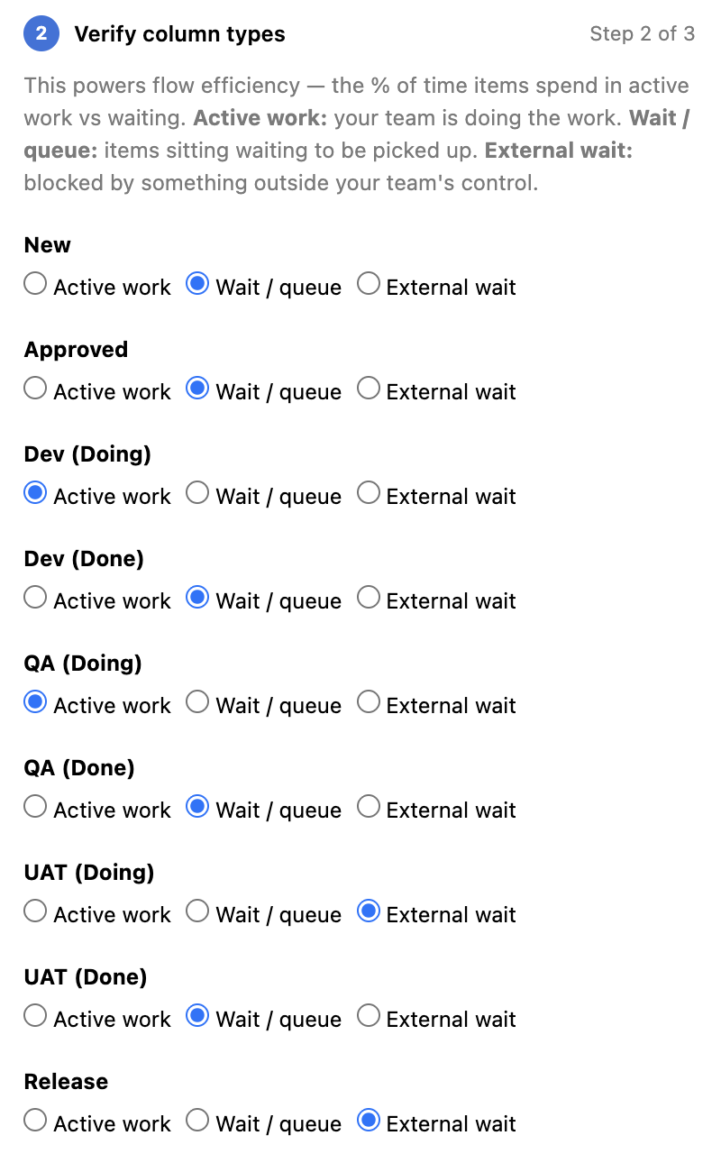Mark New column as External wait
The width and height of the screenshot is (712, 1163).
coord(369,283)
